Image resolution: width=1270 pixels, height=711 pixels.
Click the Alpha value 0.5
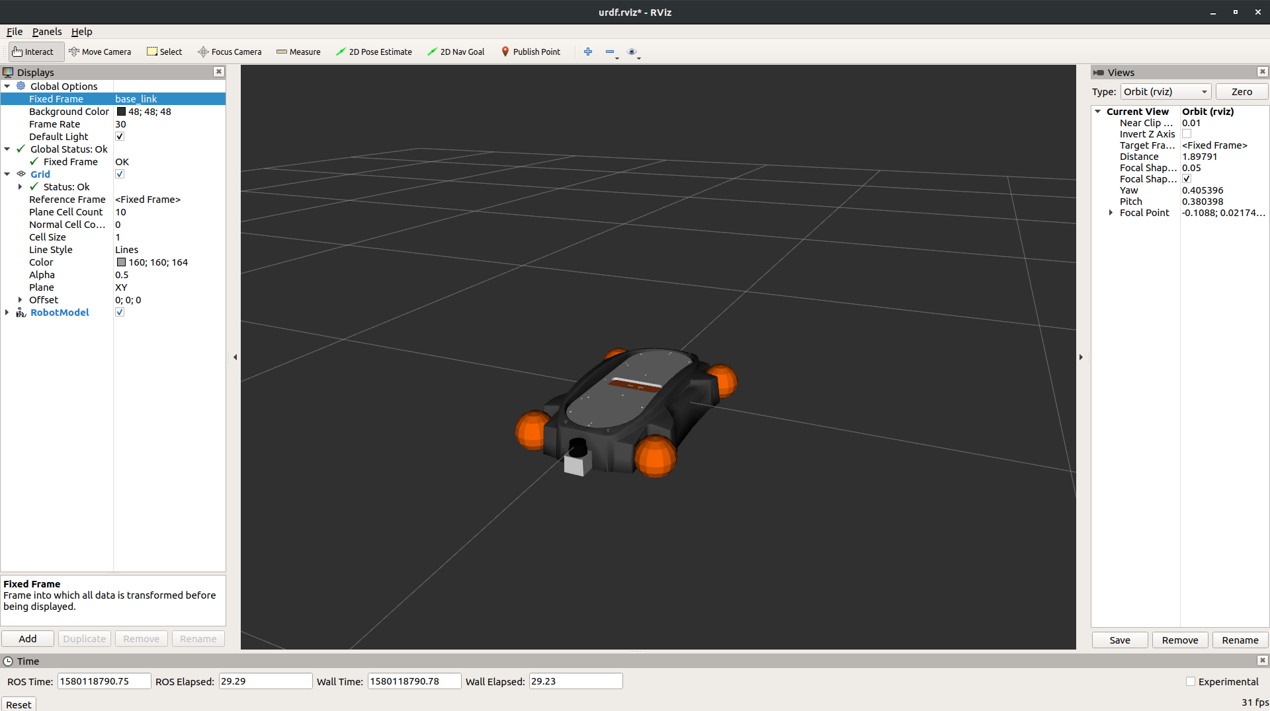(x=122, y=274)
